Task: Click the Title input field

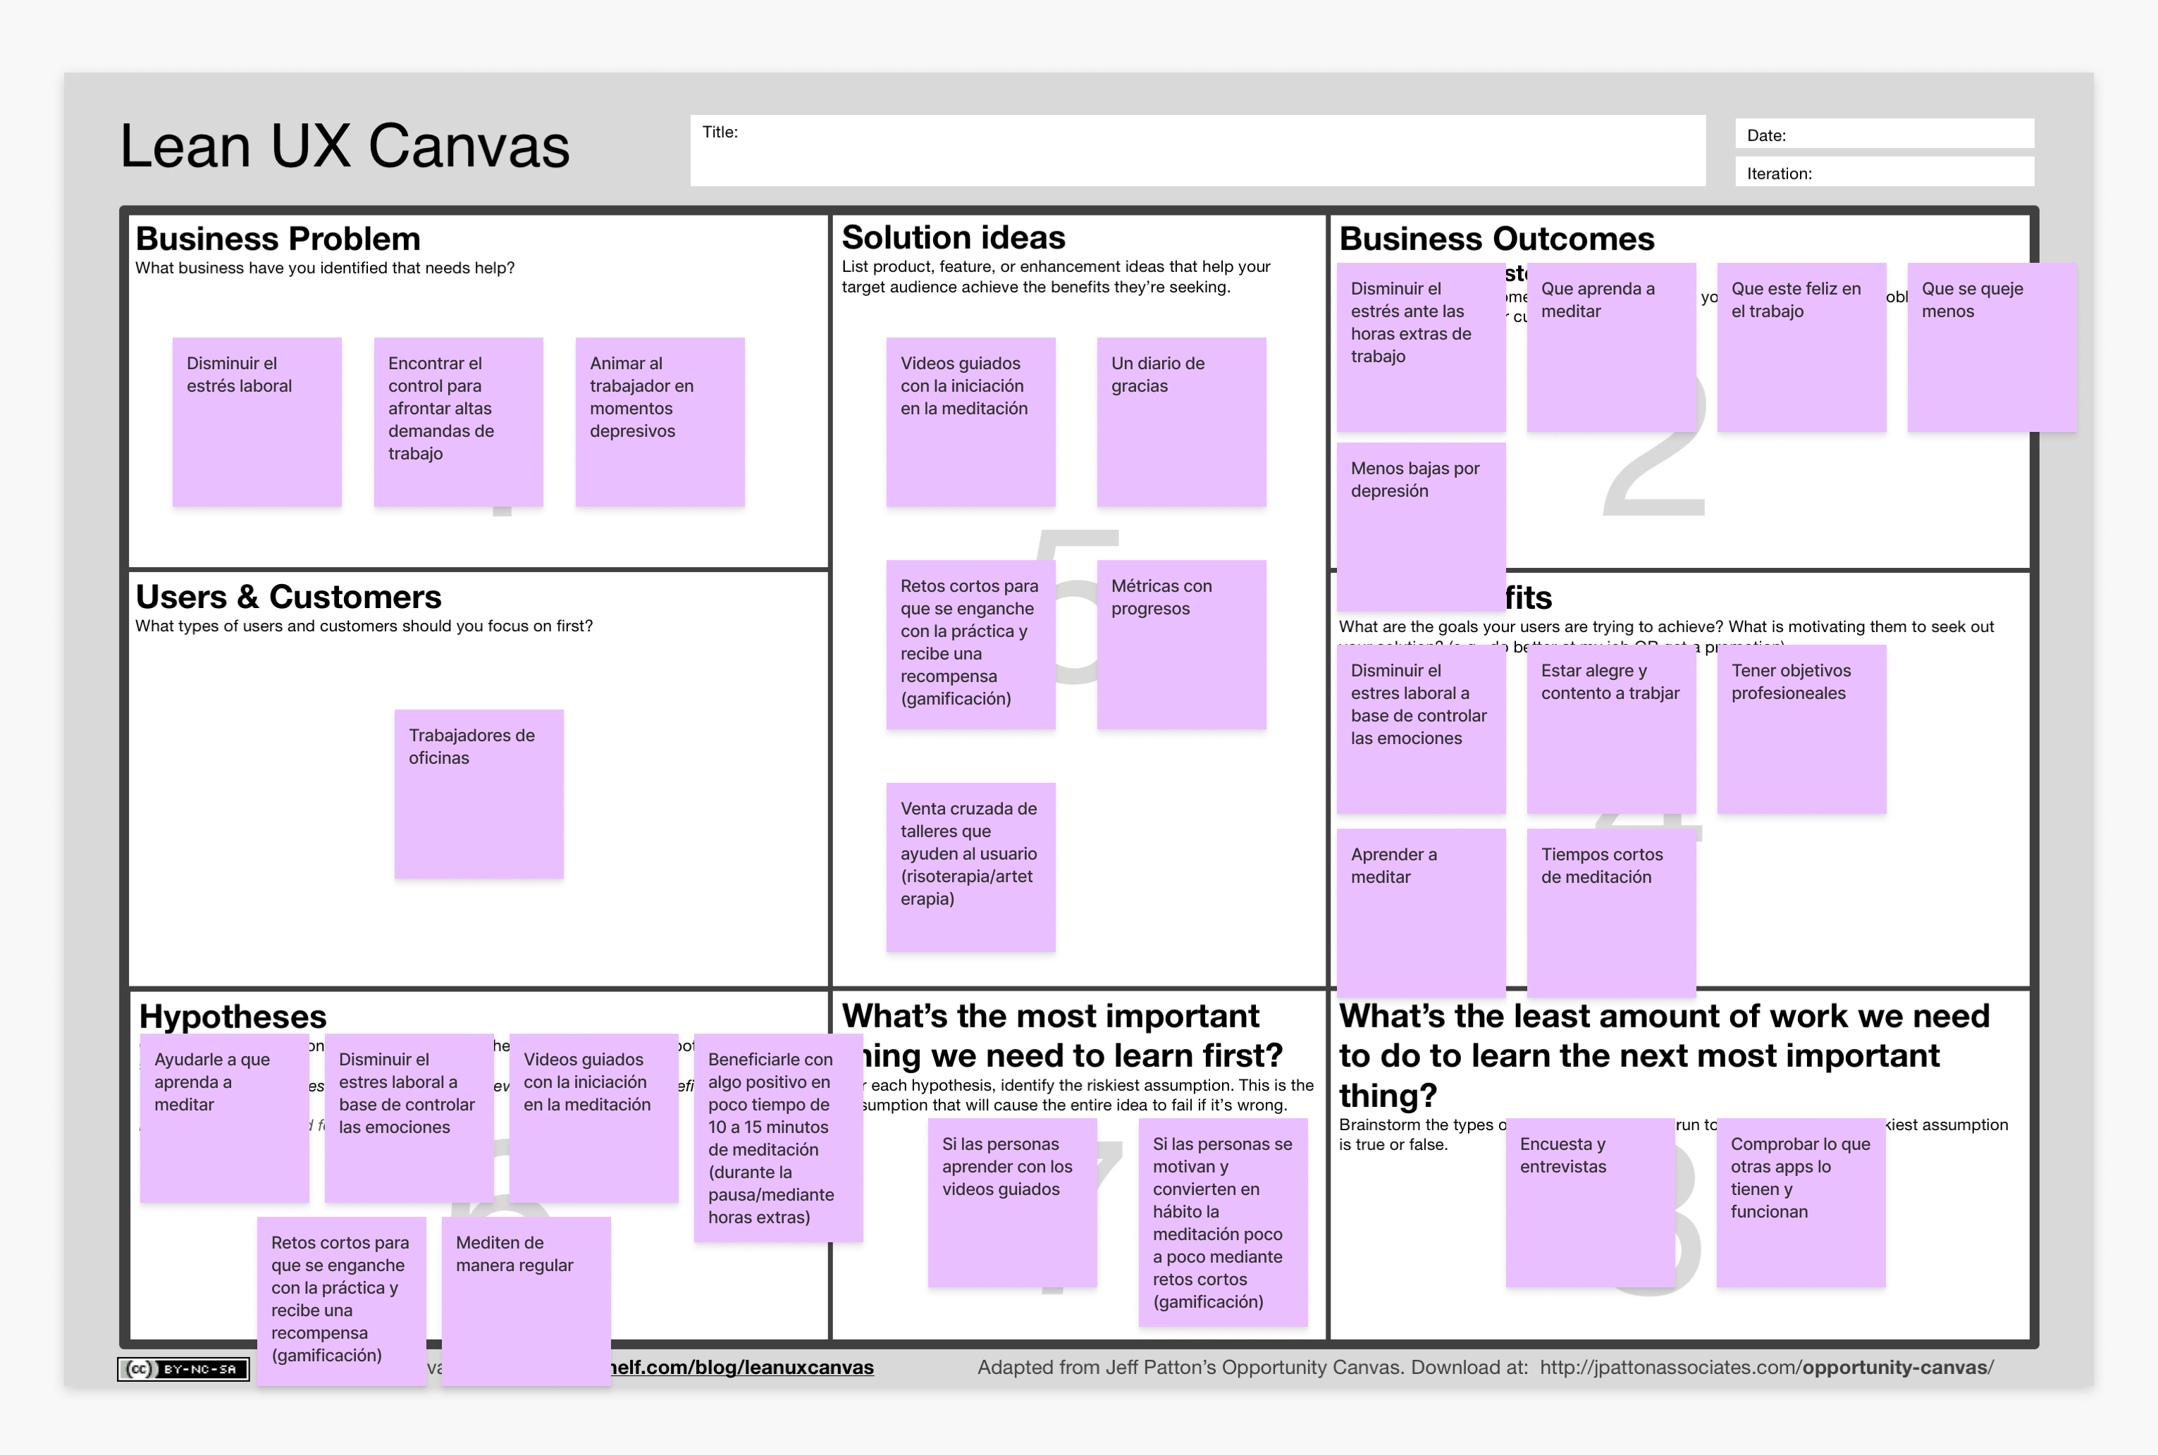Action: tap(1197, 150)
